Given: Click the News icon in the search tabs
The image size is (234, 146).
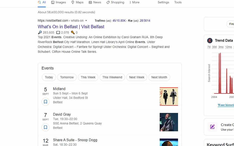Looking at the screenshot, I should pos(90,2).
